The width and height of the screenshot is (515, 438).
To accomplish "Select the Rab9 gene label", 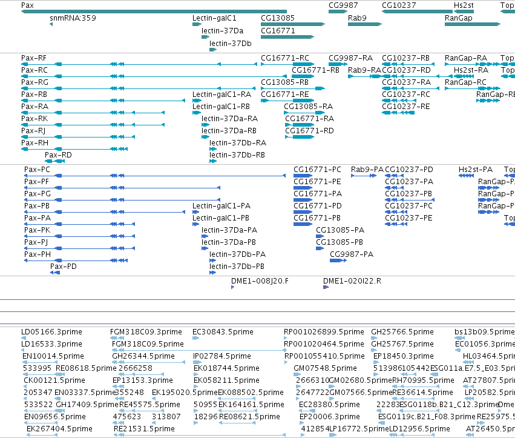I will point(357,18).
